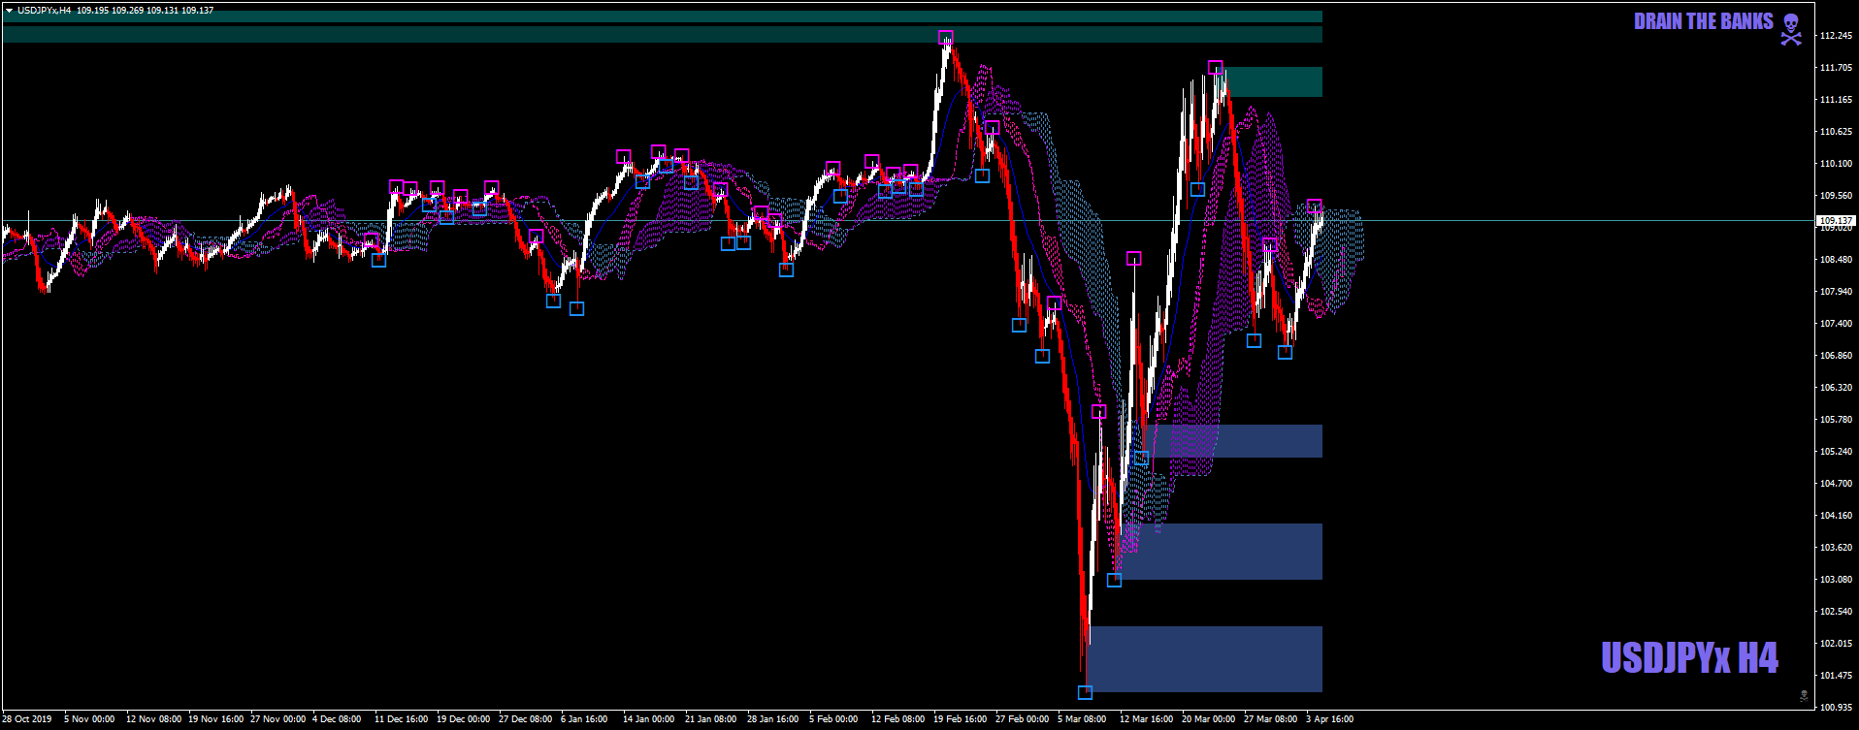Click the USDJPYx,H4 chart title text

[x=44, y=11]
